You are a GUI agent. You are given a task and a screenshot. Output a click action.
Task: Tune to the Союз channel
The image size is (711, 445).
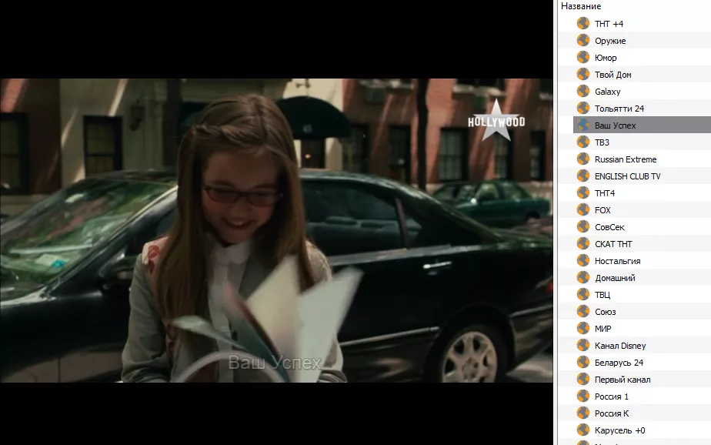pos(606,312)
